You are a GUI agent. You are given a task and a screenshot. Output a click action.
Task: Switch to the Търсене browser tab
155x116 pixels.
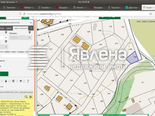click(x=115, y=8)
